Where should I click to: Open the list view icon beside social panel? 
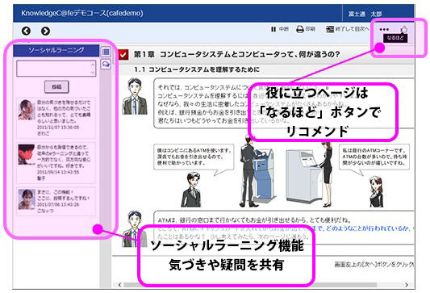[x=106, y=52]
